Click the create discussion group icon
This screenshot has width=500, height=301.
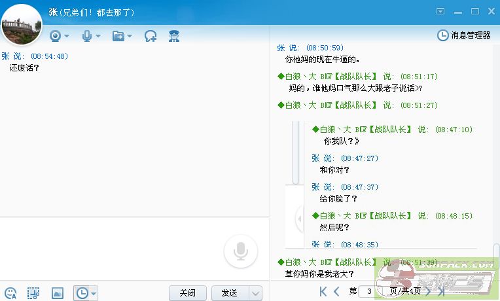pos(151,36)
